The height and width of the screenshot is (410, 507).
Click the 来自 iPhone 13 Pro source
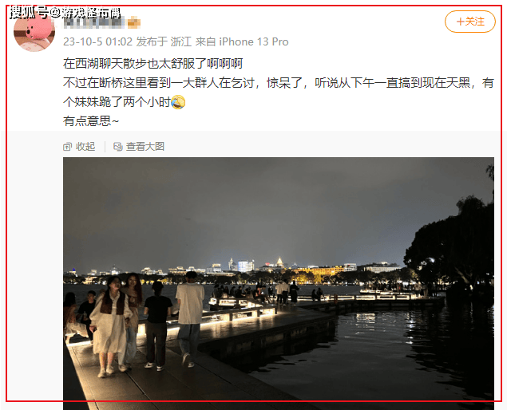(242, 41)
